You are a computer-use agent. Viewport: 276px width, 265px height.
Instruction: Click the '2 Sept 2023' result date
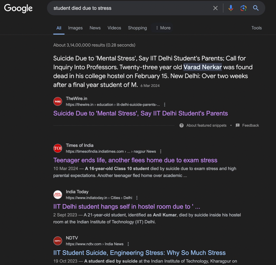pyautogui.click(x=65, y=215)
